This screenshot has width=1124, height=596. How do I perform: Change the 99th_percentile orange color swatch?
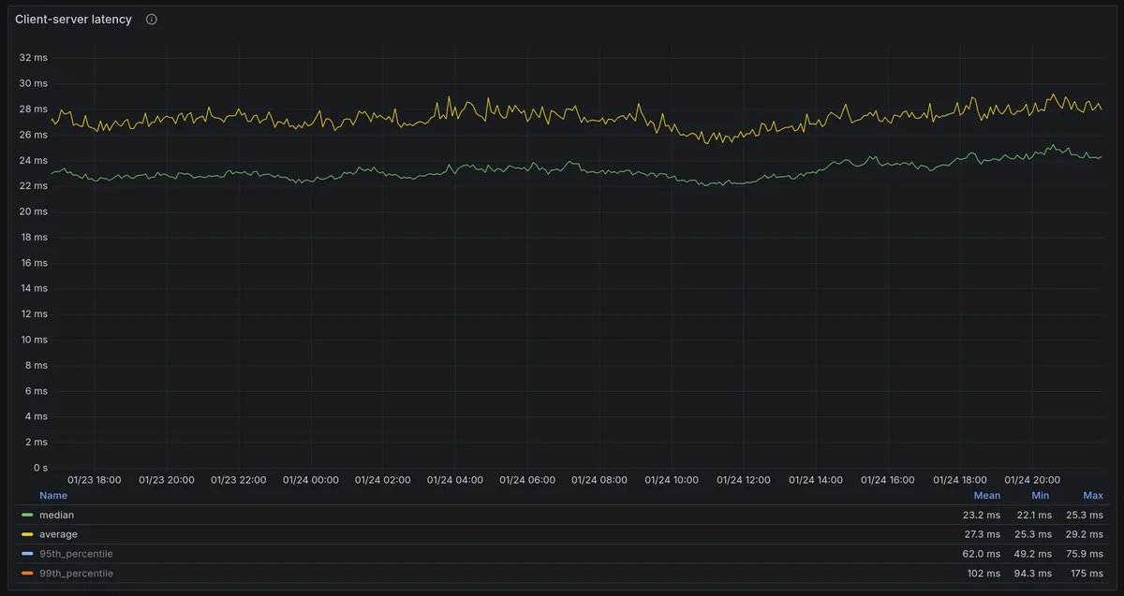point(27,574)
